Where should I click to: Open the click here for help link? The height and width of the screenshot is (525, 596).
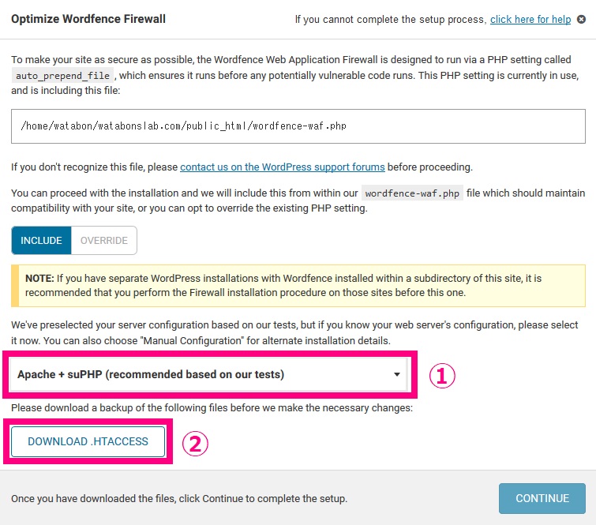click(x=530, y=20)
